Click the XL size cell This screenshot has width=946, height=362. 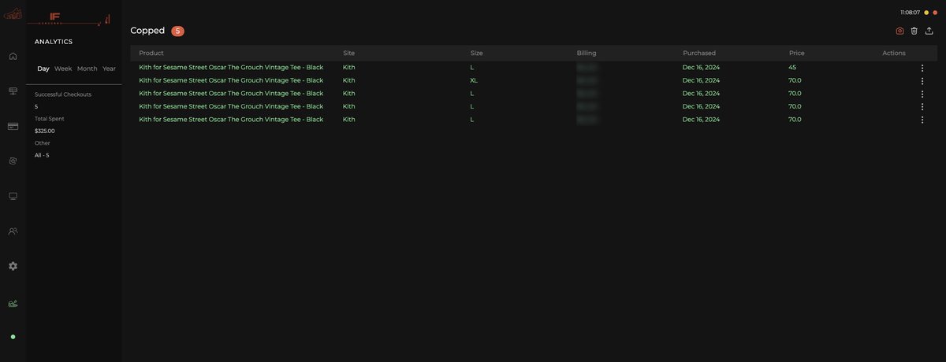tap(474, 80)
